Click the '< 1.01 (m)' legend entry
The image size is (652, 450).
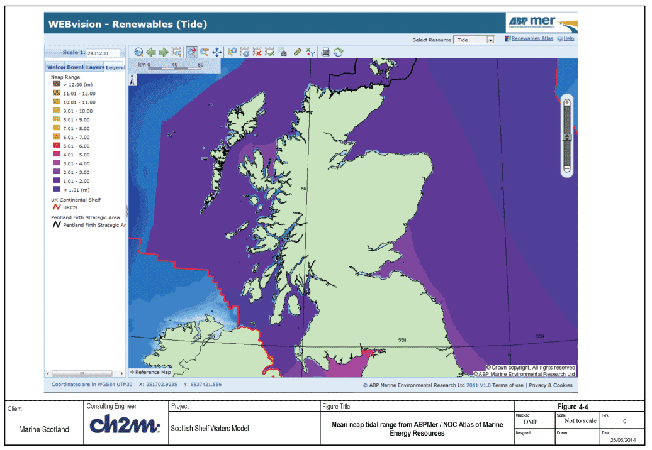[71, 190]
